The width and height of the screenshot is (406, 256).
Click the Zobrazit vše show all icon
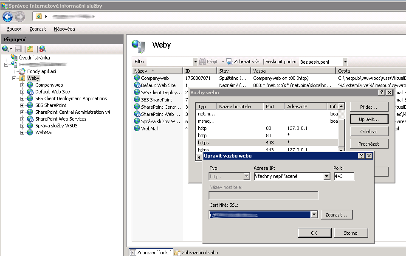[230, 62]
